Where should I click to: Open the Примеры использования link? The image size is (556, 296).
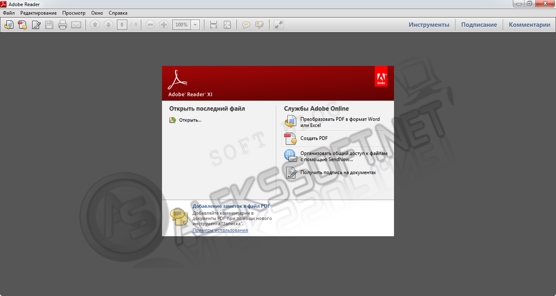coord(220,230)
